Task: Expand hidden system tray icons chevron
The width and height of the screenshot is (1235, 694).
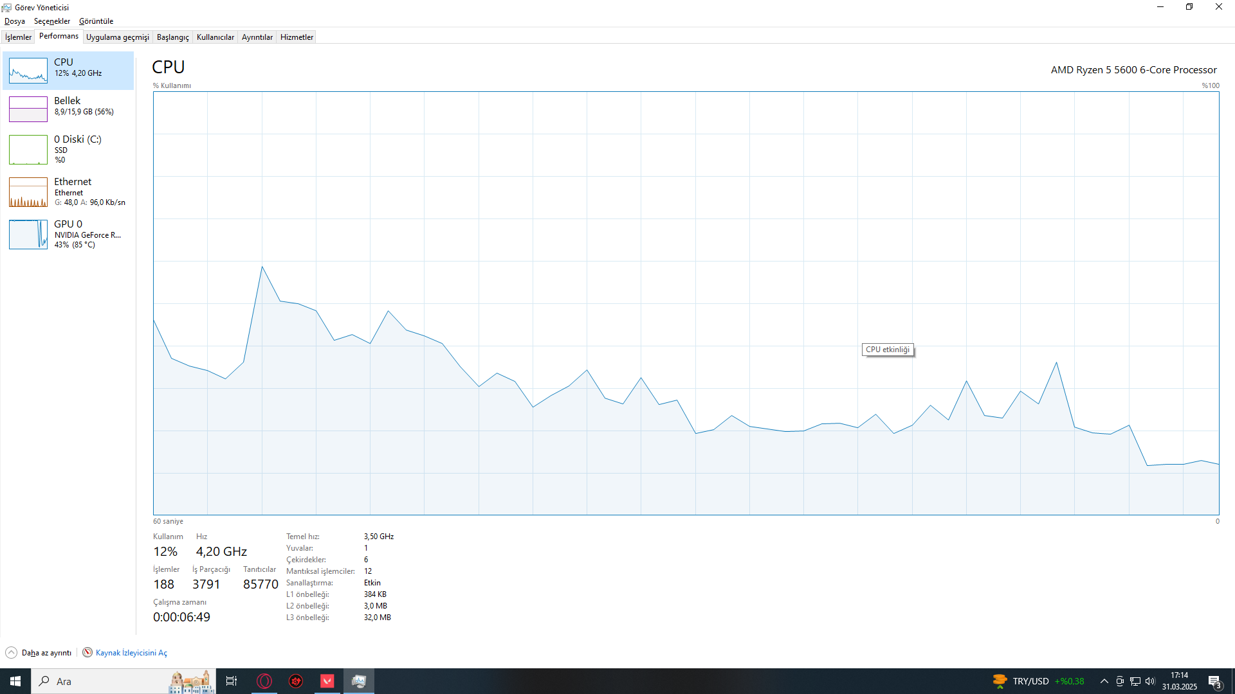Action: click(1104, 681)
